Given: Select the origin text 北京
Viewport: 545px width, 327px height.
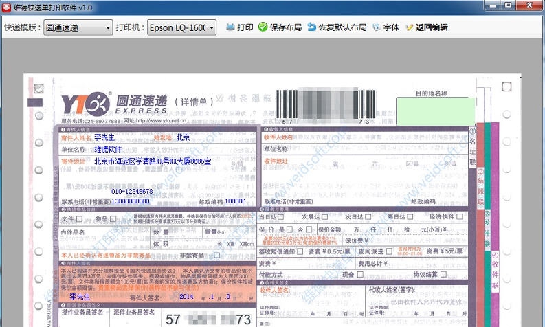Looking at the screenshot, I should click(x=183, y=137).
